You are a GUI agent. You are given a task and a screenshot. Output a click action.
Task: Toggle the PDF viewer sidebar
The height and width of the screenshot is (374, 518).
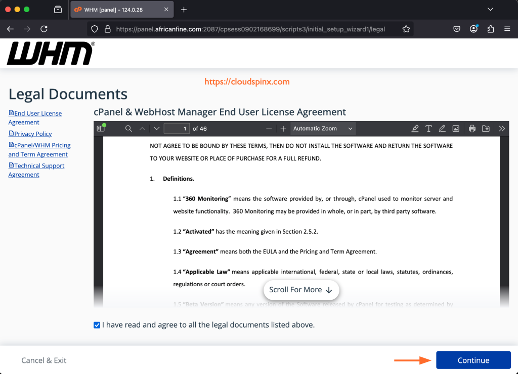(100, 129)
